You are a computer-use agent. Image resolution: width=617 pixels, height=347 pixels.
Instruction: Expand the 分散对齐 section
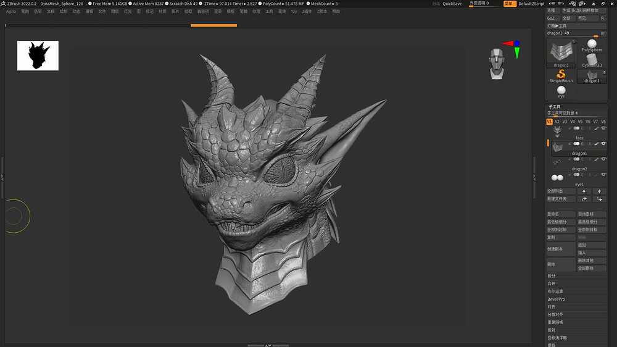point(555,315)
